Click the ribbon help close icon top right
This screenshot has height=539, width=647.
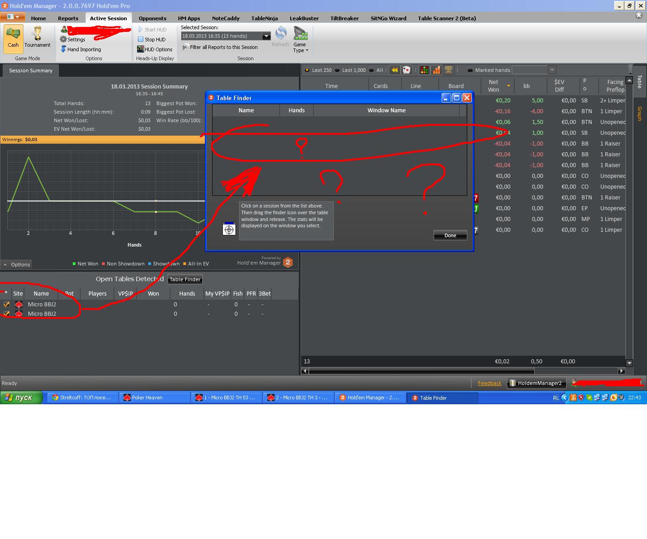point(639,15)
